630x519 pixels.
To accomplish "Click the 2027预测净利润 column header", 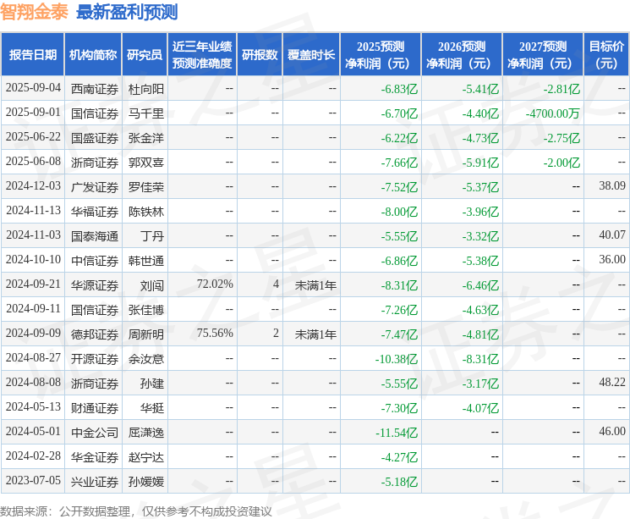I will point(543,54).
